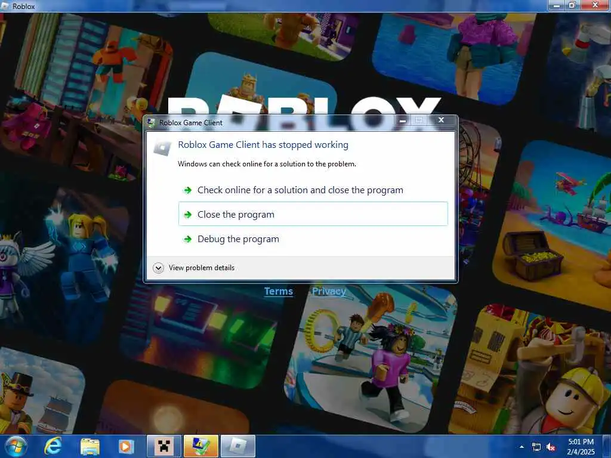Switch to the warning shield taskbar item

point(200,446)
